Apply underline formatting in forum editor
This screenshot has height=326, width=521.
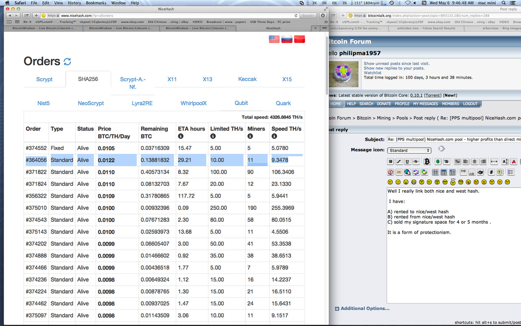407,162
